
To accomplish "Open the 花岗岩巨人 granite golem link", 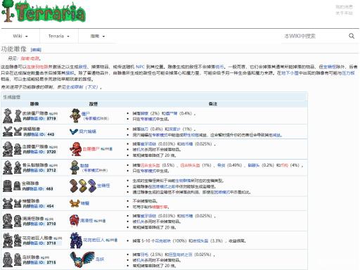I will 94,240.
